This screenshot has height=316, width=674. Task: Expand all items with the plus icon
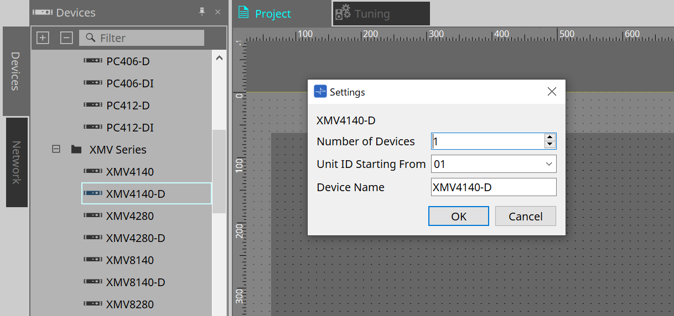(43, 38)
